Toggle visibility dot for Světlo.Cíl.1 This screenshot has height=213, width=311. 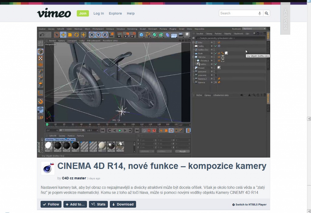pyautogui.click(x=212, y=50)
